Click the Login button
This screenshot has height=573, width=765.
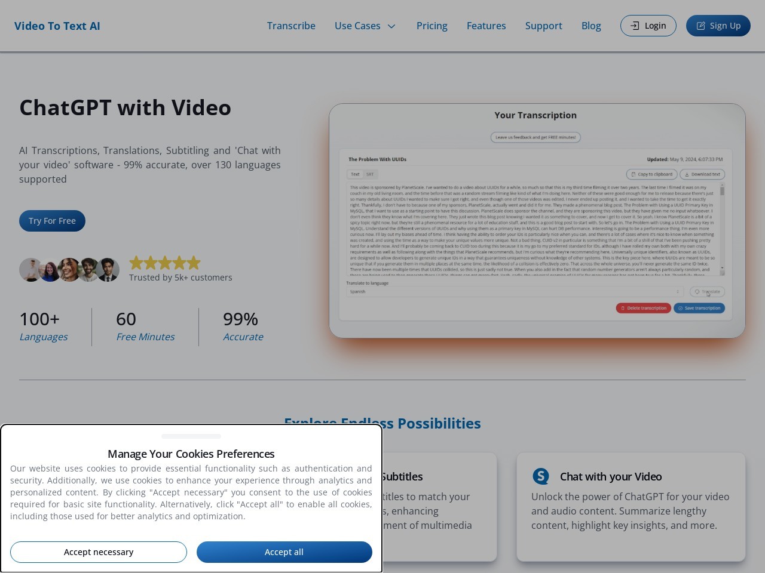pos(648,26)
